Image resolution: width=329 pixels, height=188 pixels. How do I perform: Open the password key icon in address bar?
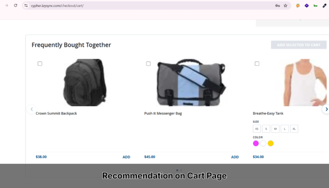[x=277, y=6]
